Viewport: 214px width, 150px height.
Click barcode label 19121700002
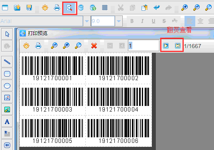point(118,69)
